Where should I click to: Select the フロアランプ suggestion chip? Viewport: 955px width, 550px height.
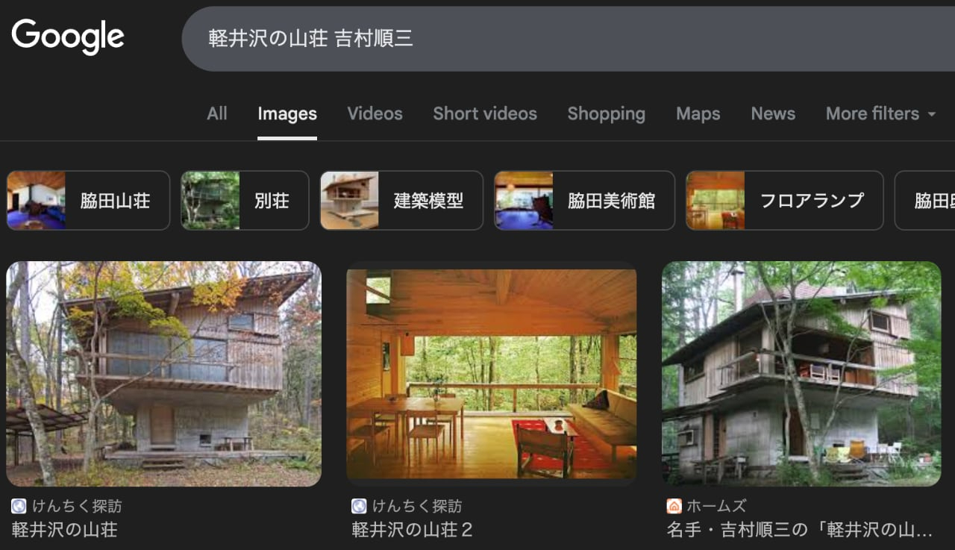tap(785, 200)
